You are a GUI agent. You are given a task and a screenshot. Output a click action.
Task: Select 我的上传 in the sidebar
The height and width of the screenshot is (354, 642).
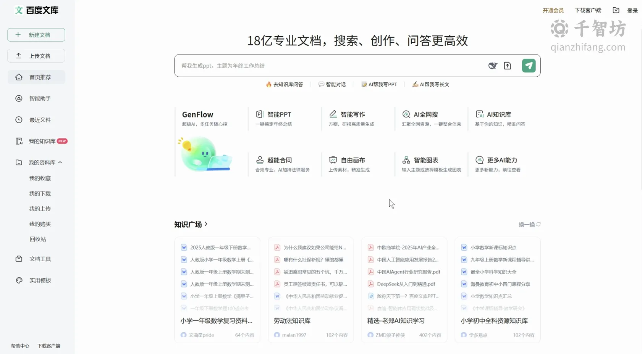[40, 209]
